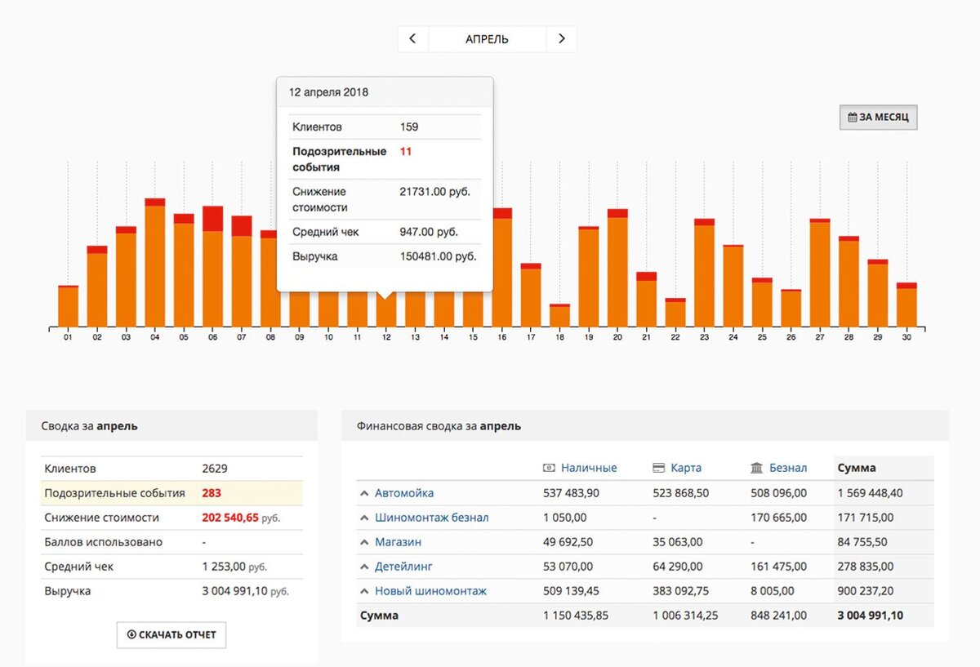Click the red segment on day 06 bar
The image size is (980, 667).
pyautogui.click(x=212, y=218)
